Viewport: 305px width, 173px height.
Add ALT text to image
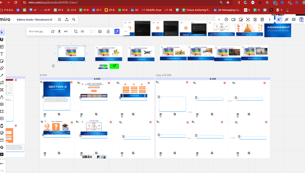(x=66, y=31)
